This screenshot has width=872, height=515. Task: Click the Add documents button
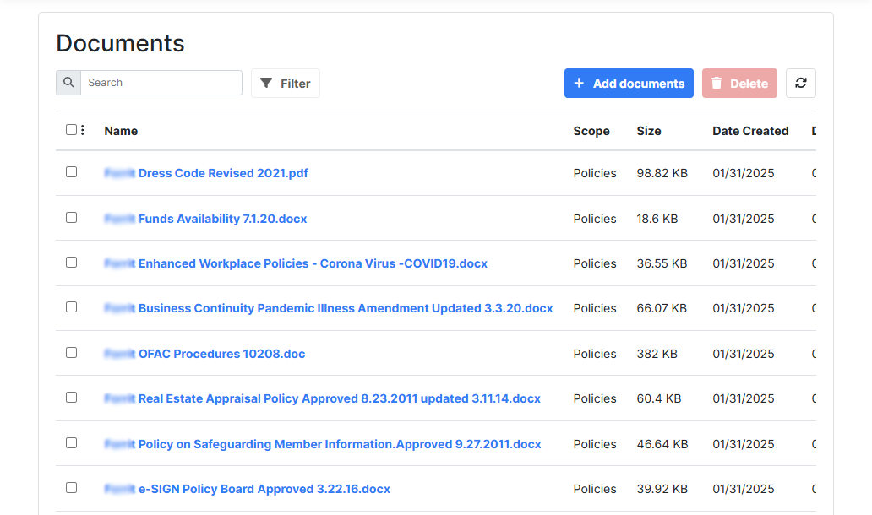[629, 84]
